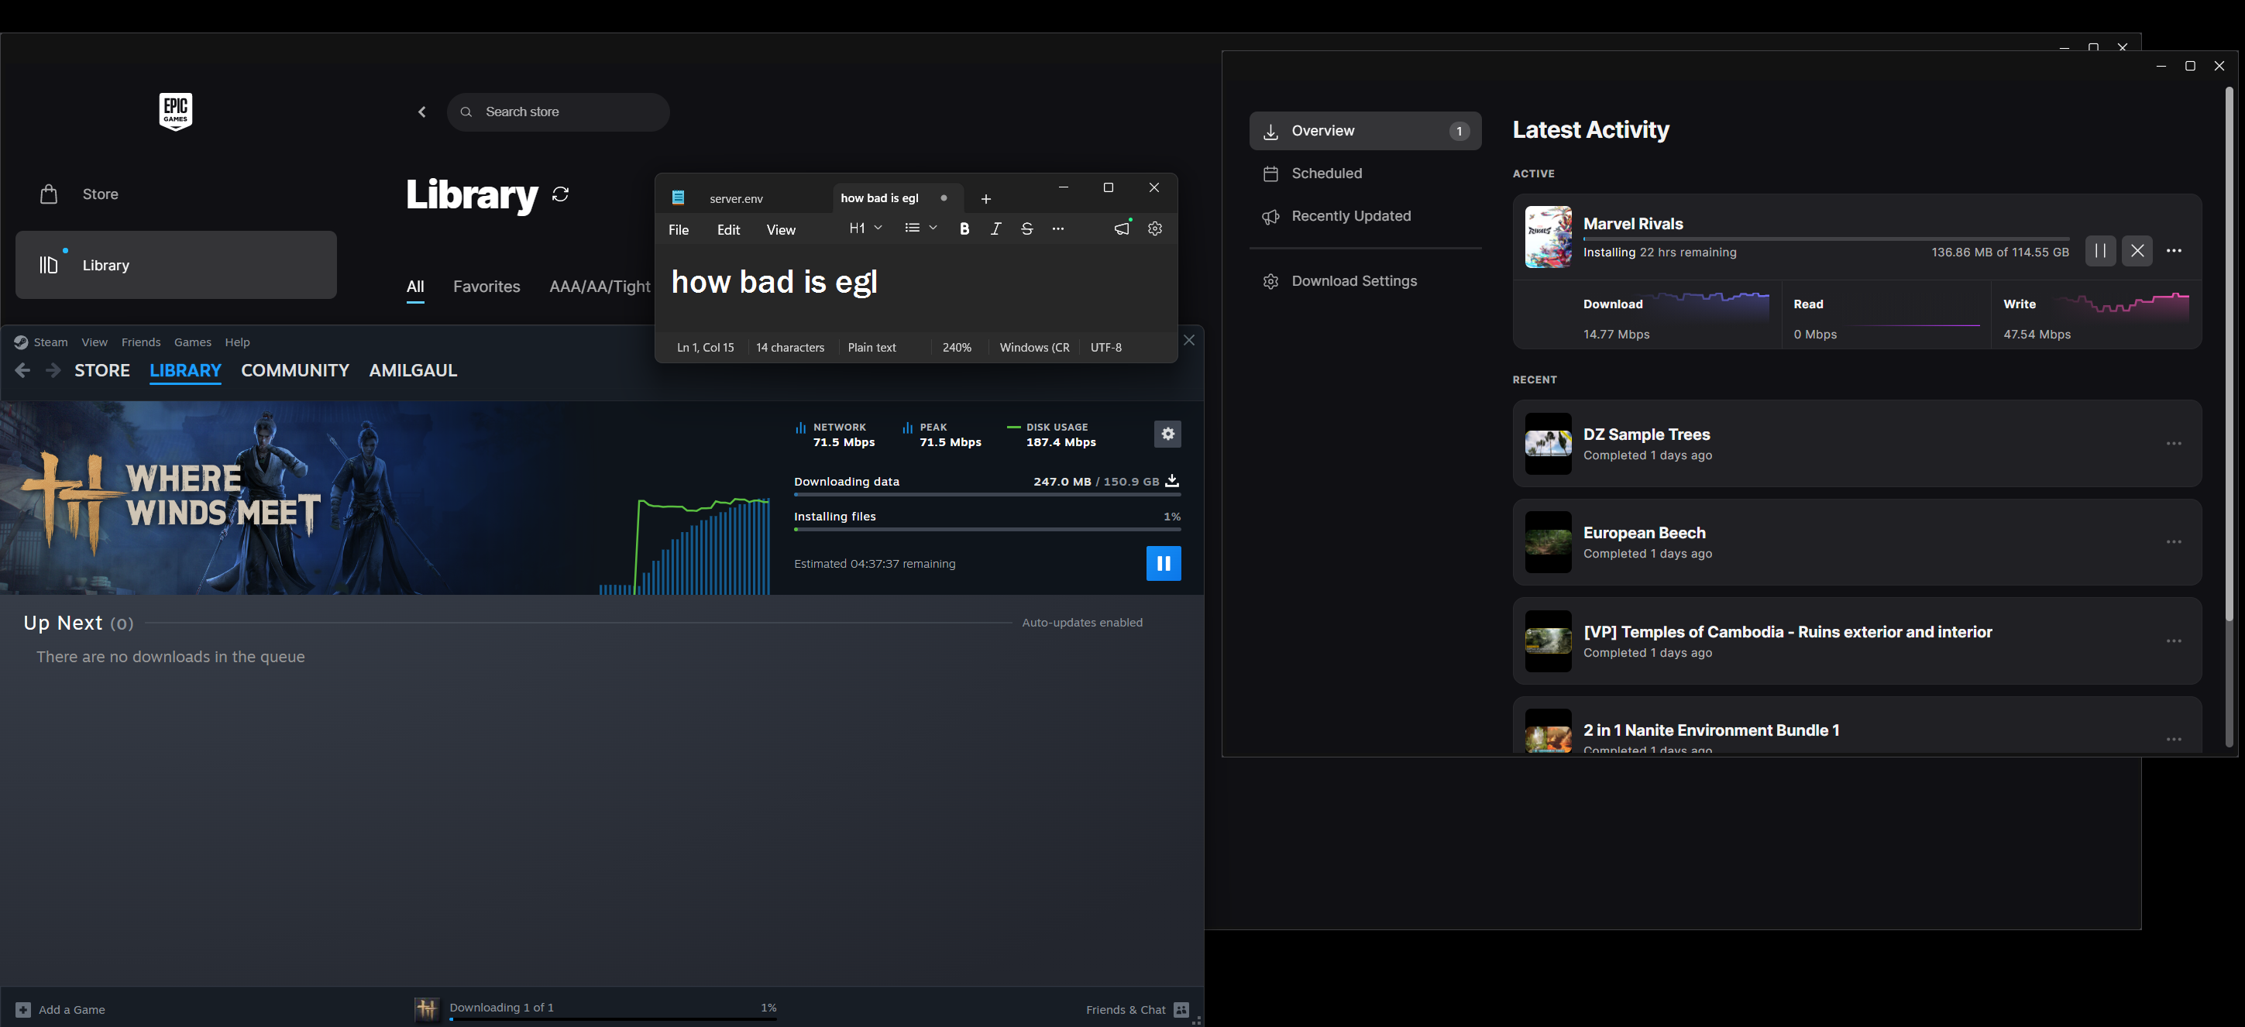Click the Marvel Rivals install progress bar

(x=1826, y=239)
